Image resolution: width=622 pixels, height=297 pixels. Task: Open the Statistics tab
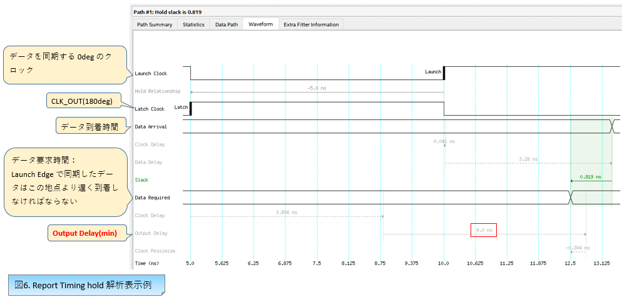(193, 24)
